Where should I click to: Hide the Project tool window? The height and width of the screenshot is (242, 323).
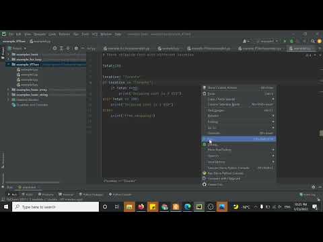click(x=83, y=48)
